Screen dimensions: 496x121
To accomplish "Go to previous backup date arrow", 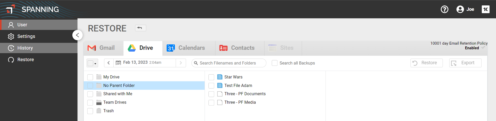I will point(109,63).
